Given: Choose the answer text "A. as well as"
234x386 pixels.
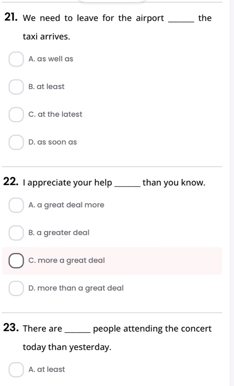Looking at the screenshot, I should (x=51, y=59).
